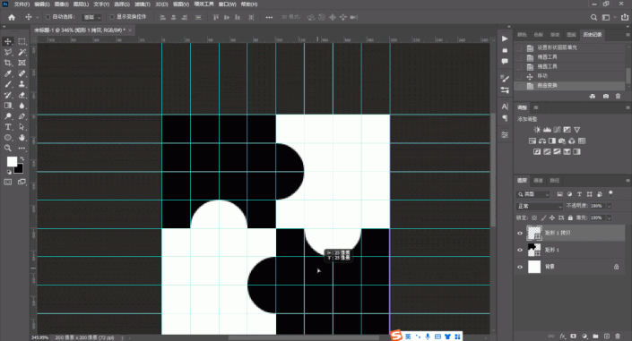Select the Type tool

tap(8, 127)
